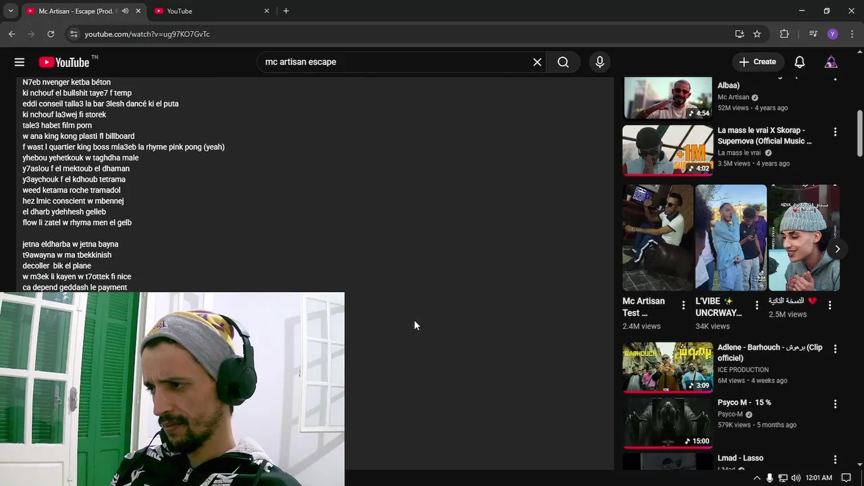Open options menu for Psyco M - 15 %
This screenshot has width=864, height=486.
click(x=835, y=404)
